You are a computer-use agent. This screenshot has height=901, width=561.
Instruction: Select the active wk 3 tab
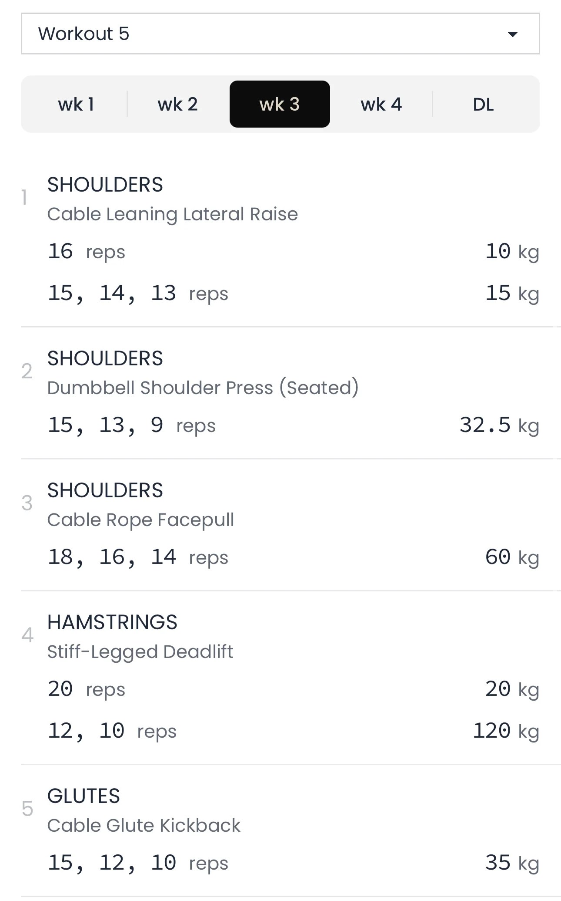(280, 105)
